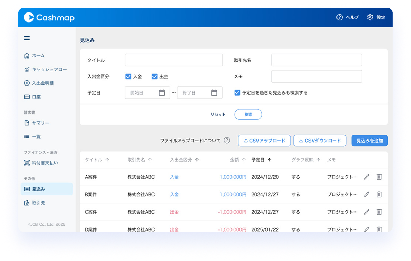
Task: Click ファイルアップロードについて help icon
Action: [227, 141]
